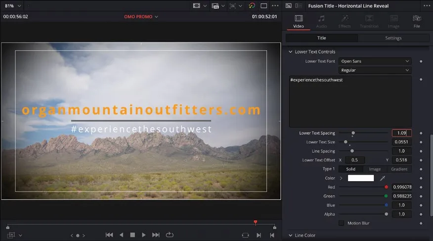Click the Line Spacing value field
433x241 pixels.
pos(401,151)
